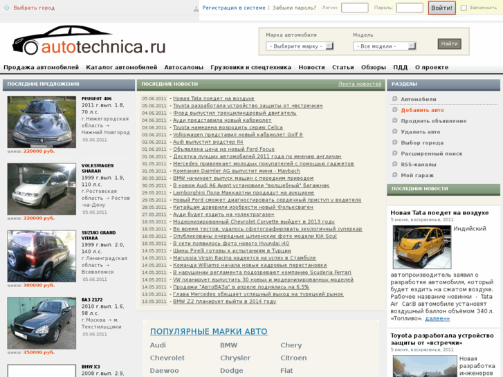Select Daewoo in popular brands
The height and width of the screenshot is (377, 503).
click(x=164, y=371)
